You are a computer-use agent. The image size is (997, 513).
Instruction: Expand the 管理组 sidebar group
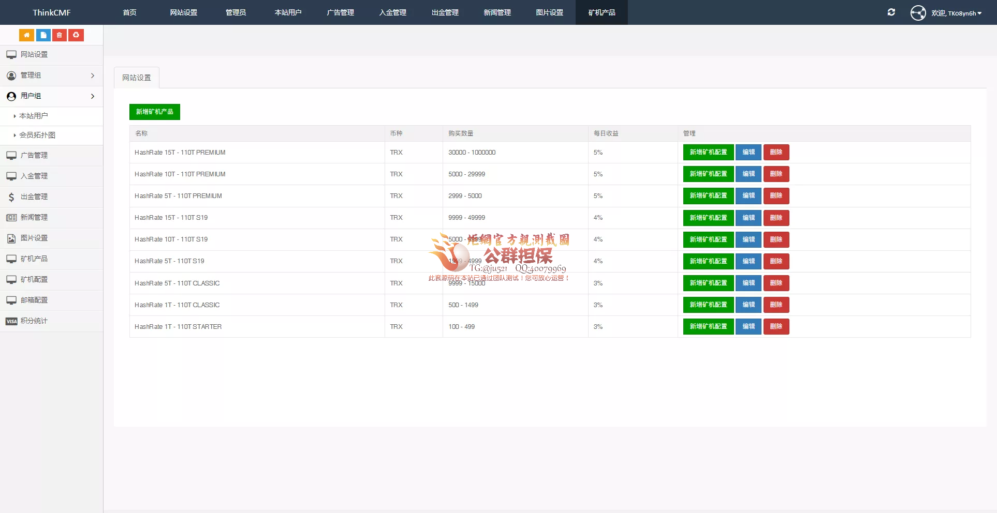pos(51,76)
